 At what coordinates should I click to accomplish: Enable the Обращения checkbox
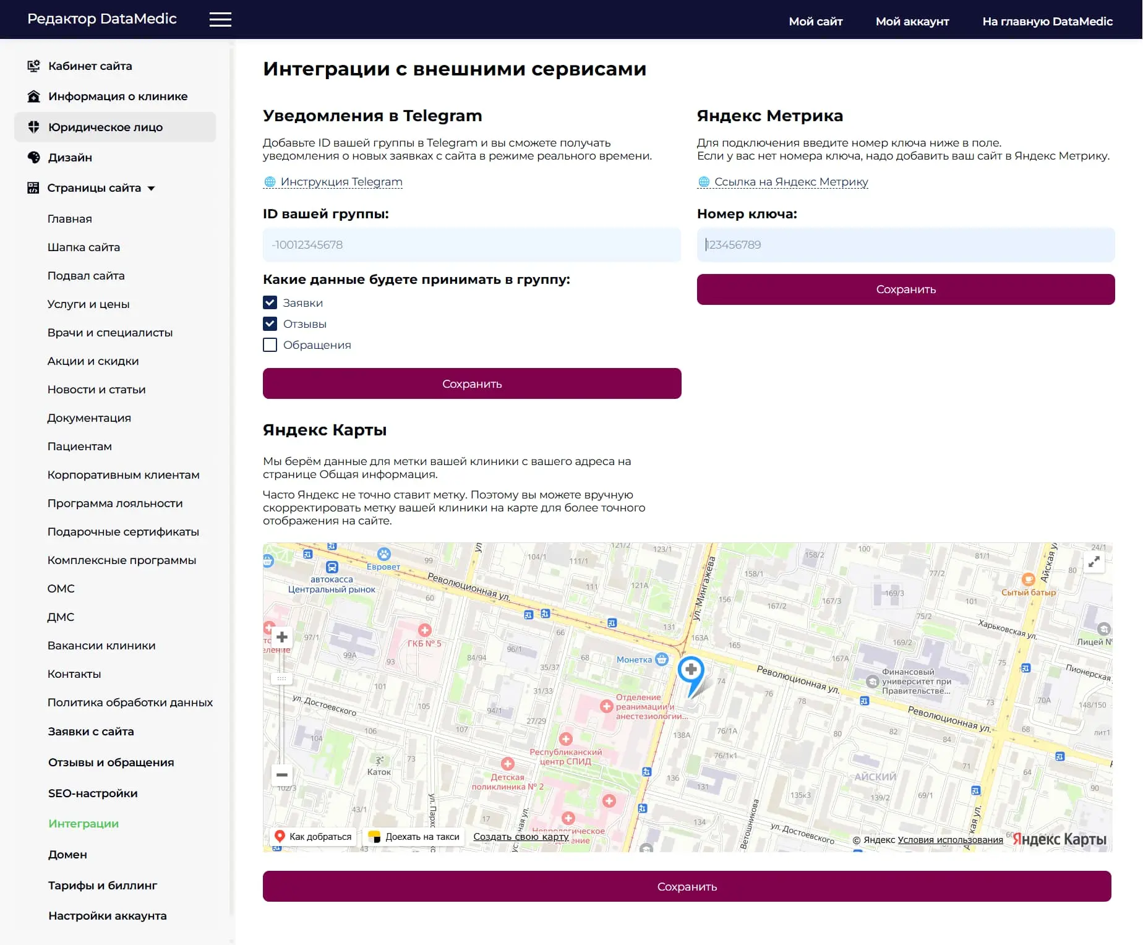point(270,345)
